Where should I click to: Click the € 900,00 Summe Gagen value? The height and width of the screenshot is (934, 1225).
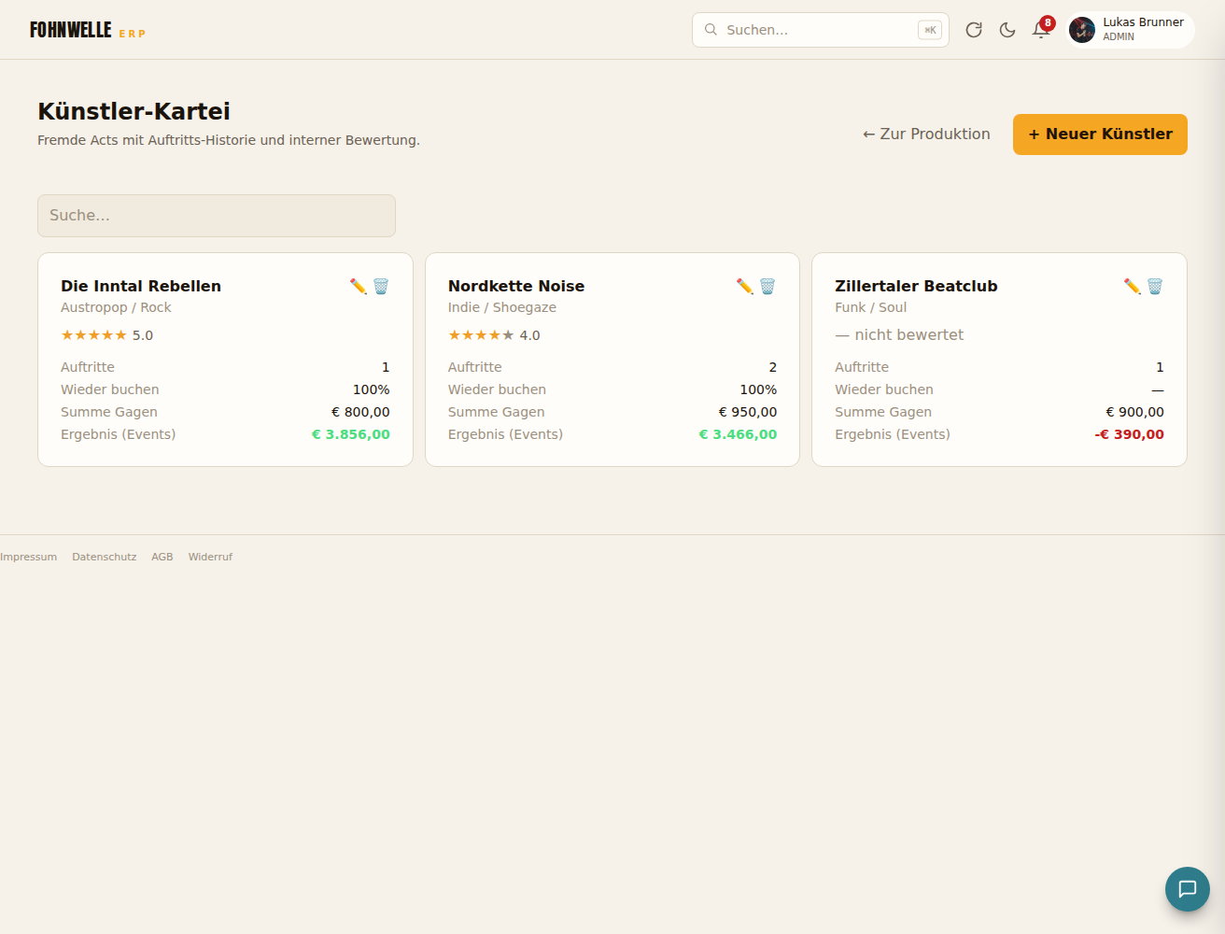(x=1134, y=412)
